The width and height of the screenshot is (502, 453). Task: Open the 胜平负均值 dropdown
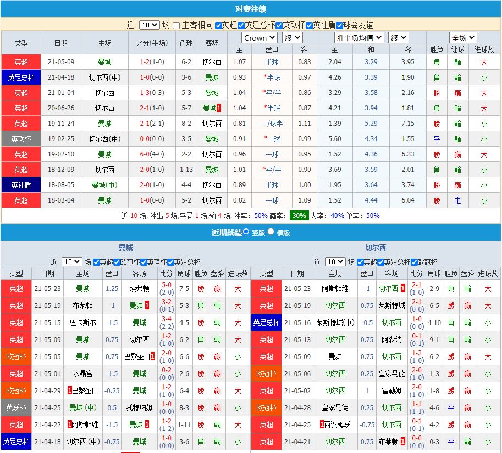(359, 38)
